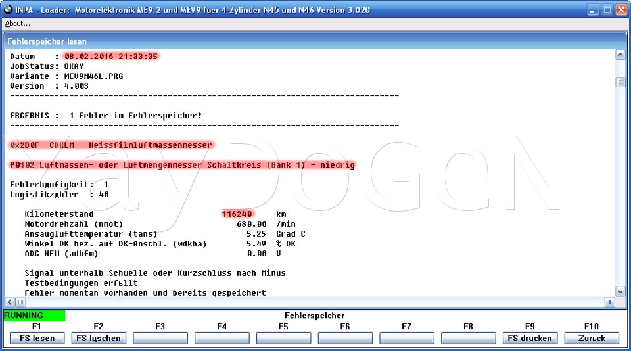The width and height of the screenshot is (631, 351).
Task: Click the Kilometerstand value 116240
Action: pos(237,214)
